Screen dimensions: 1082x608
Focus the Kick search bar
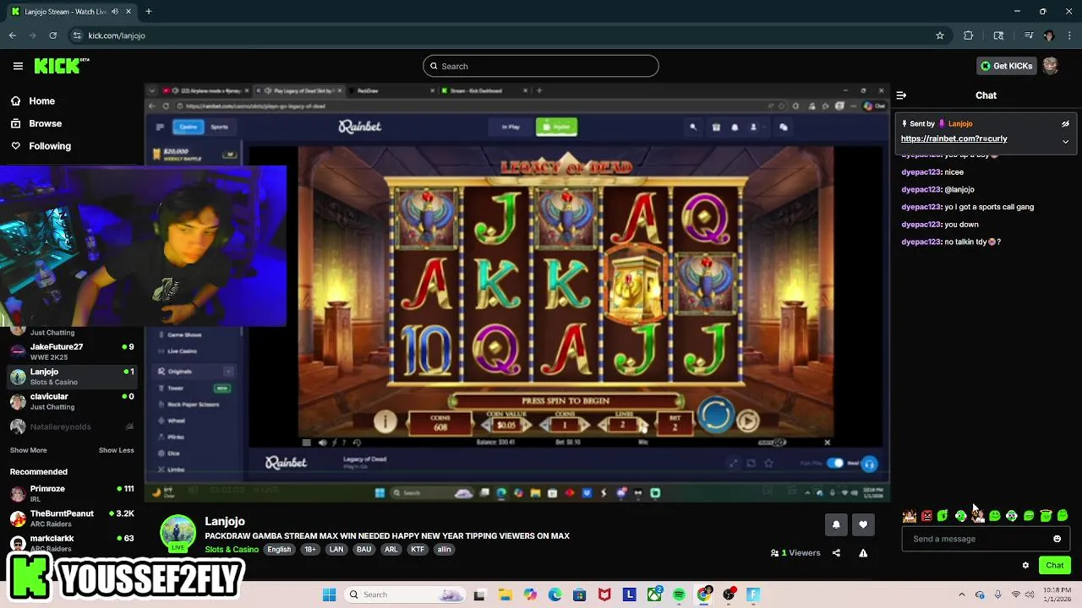pos(541,66)
